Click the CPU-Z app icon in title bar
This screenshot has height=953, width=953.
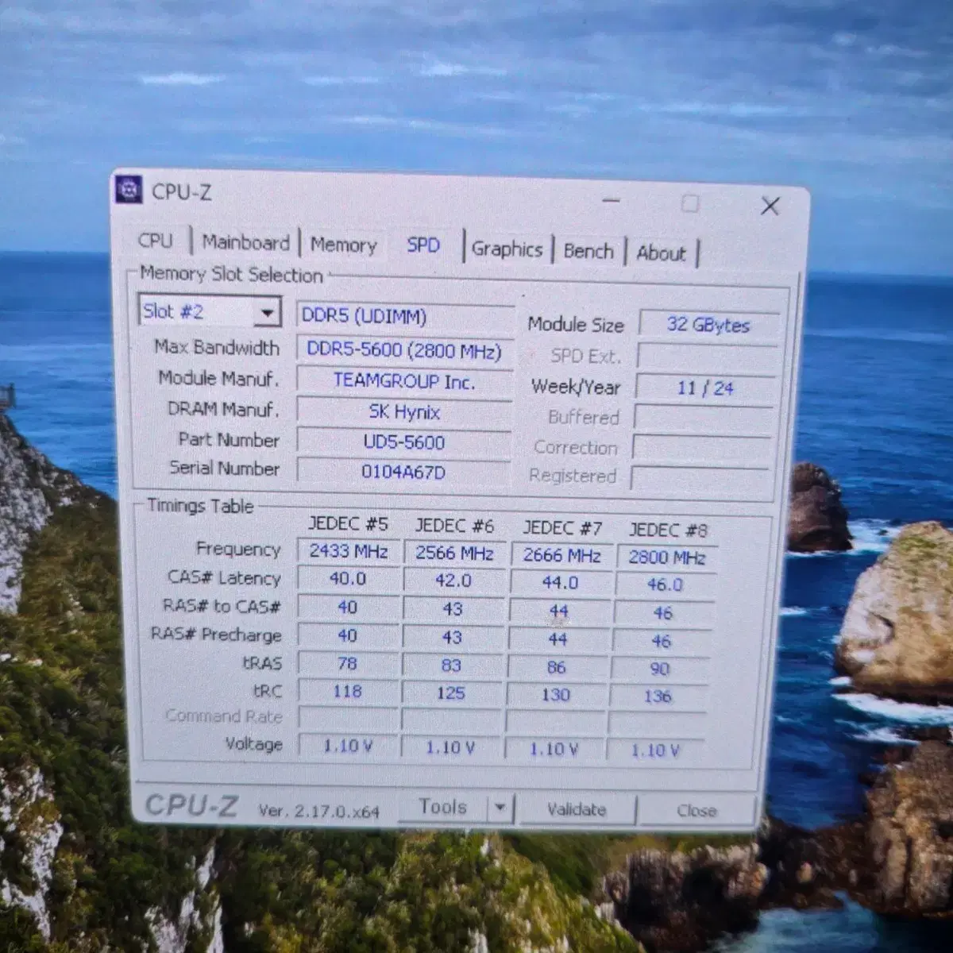point(129,190)
